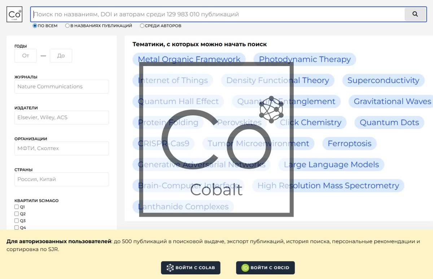Choose the Perovskites topic tag
433x279 pixels.
[239, 123]
